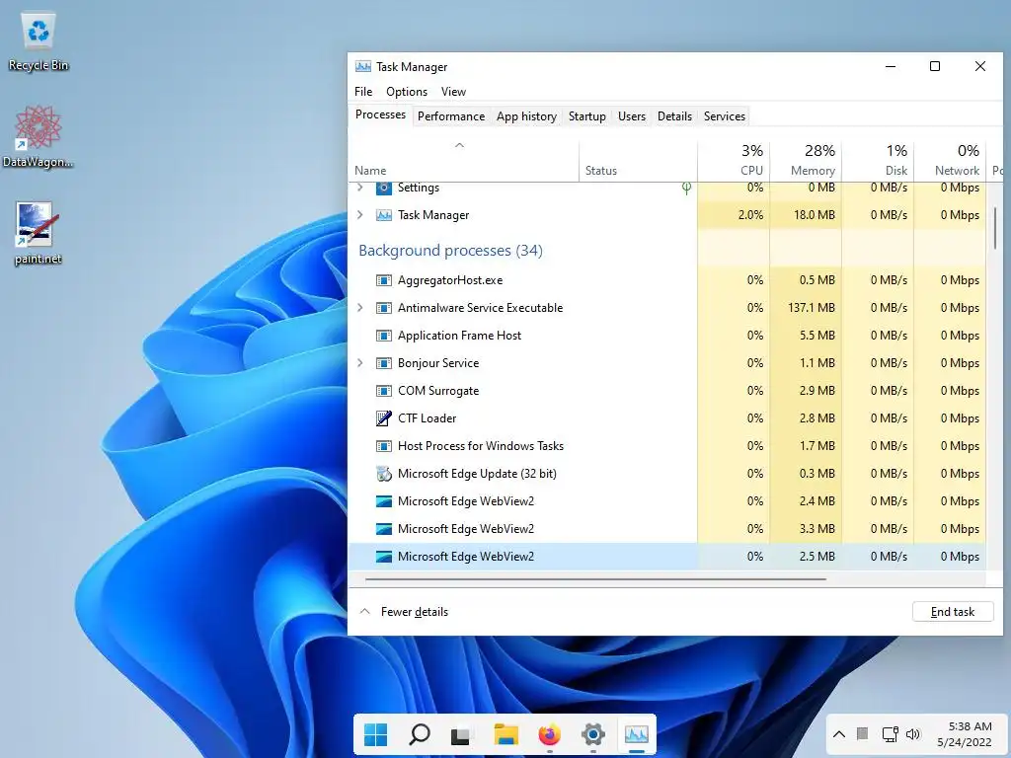1011x758 pixels.
Task: Sort by the CPU column header
Action: (734, 161)
